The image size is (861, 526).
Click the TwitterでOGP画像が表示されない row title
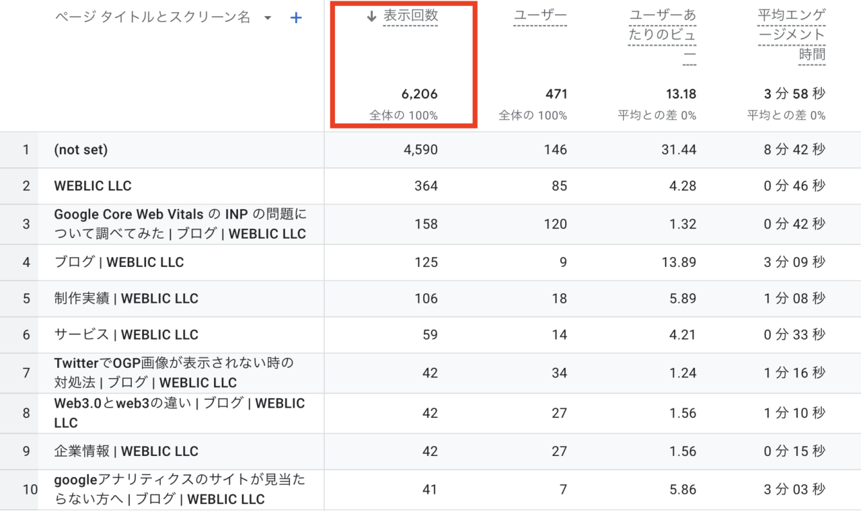(174, 373)
